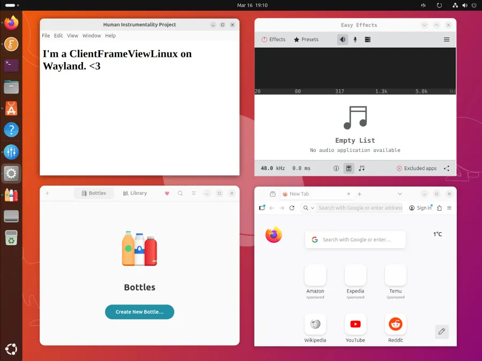Screen dimensions: 482x361
Task: Click the global bypass icon in Easy Effects footer
Action: pos(349,168)
